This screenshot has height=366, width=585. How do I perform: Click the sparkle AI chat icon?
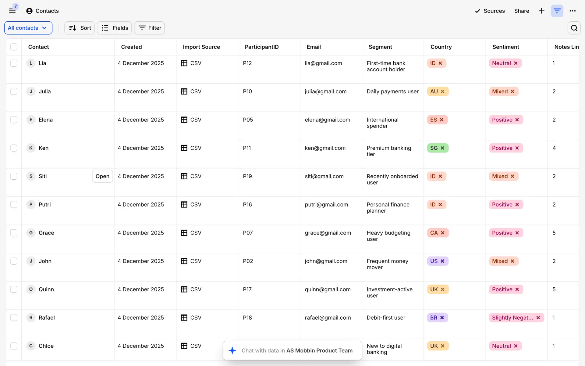point(232,350)
